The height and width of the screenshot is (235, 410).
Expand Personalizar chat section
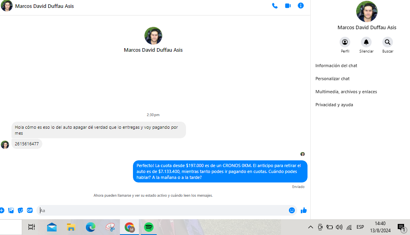coord(332,79)
